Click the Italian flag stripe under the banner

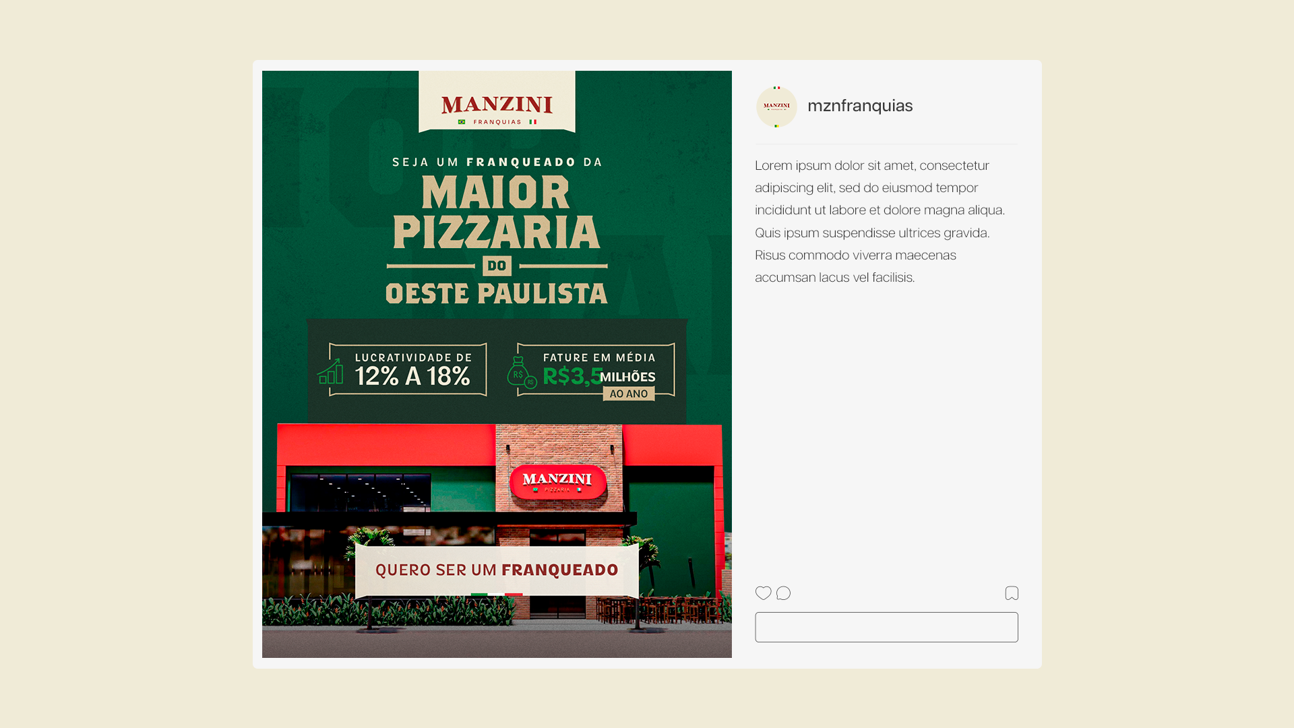(497, 595)
